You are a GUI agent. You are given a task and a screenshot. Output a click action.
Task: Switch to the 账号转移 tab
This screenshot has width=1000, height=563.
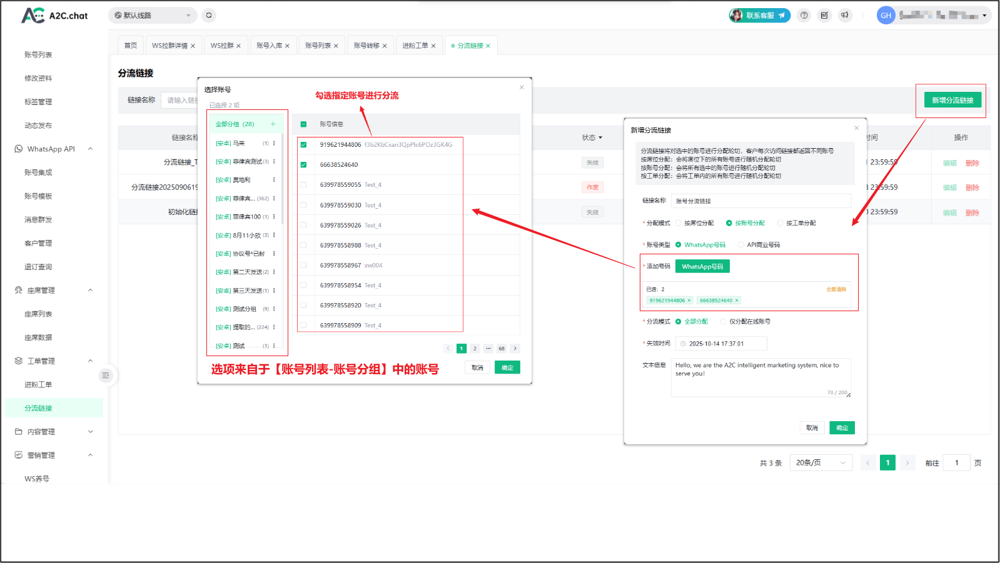click(366, 46)
